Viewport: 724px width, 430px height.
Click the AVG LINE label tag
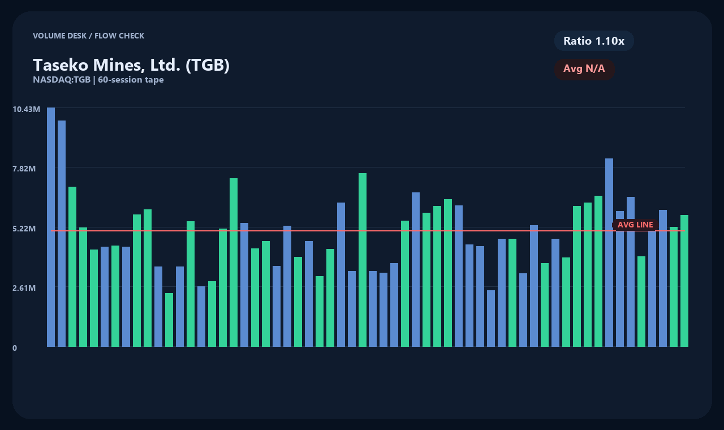tap(635, 225)
